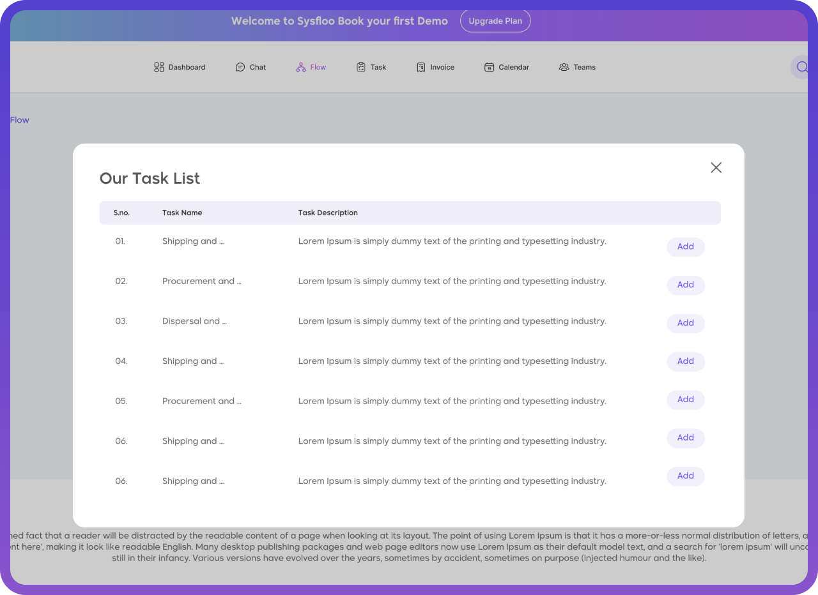Viewport: 818px width, 595px height.
Task: Click serial number 02.
Action: [x=121, y=281]
